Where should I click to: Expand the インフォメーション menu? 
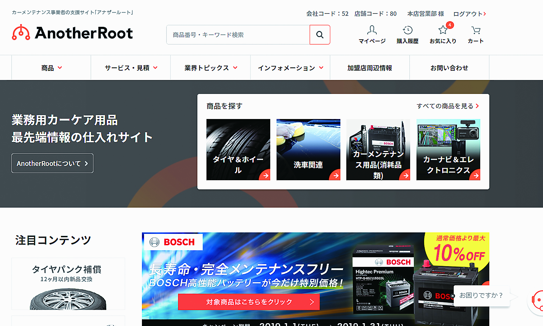click(290, 68)
